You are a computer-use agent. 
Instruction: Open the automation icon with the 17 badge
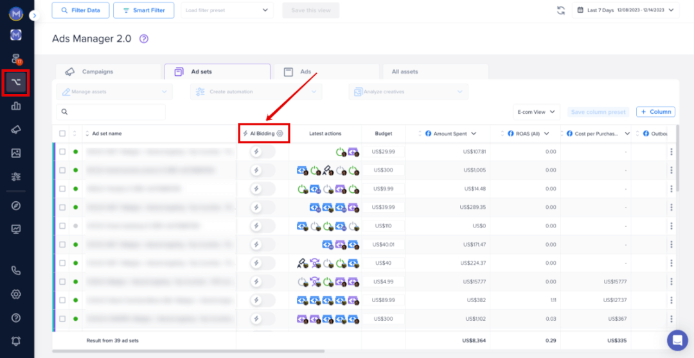[x=16, y=59]
